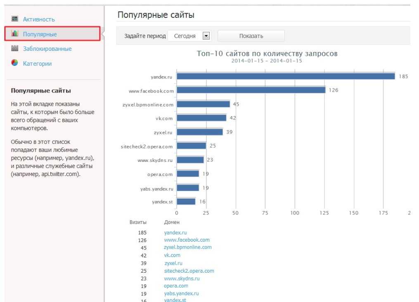Open the sitecheck2.opera.com domain link
Image resolution: width=419 pixels, height=302 pixels.
(x=189, y=271)
